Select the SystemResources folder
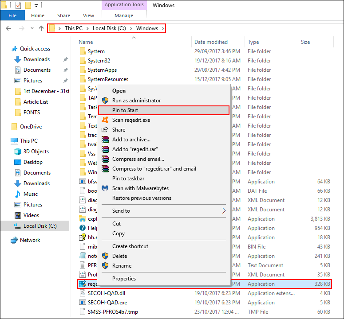This screenshot has height=319, width=344. tap(108, 79)
